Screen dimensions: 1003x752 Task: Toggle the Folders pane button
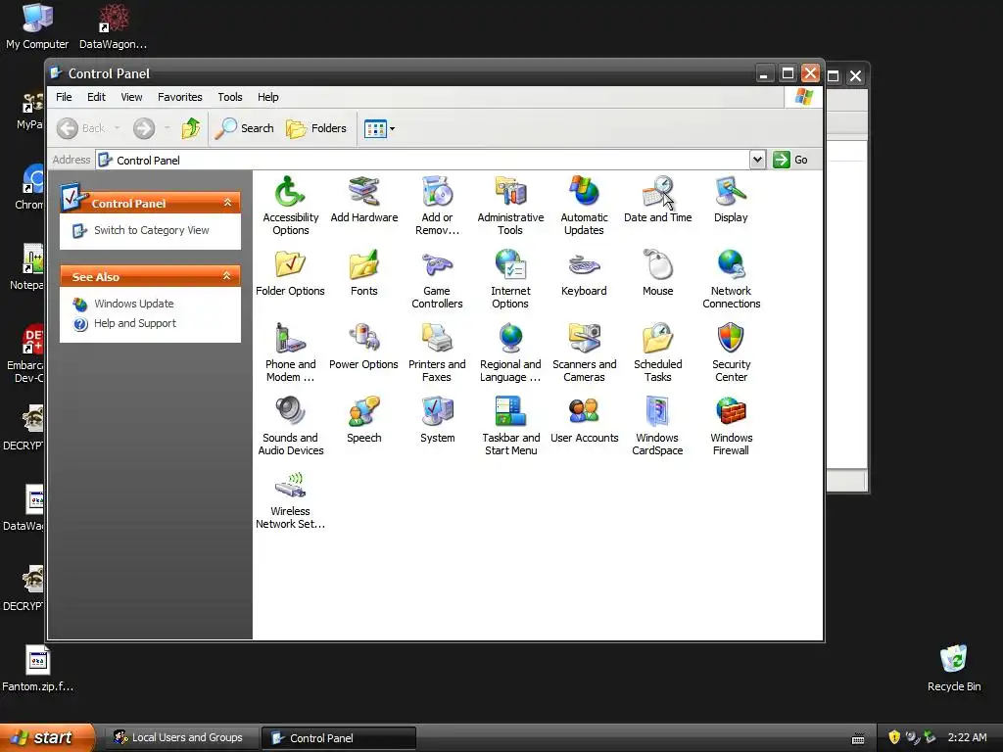[x=316, y=128]
